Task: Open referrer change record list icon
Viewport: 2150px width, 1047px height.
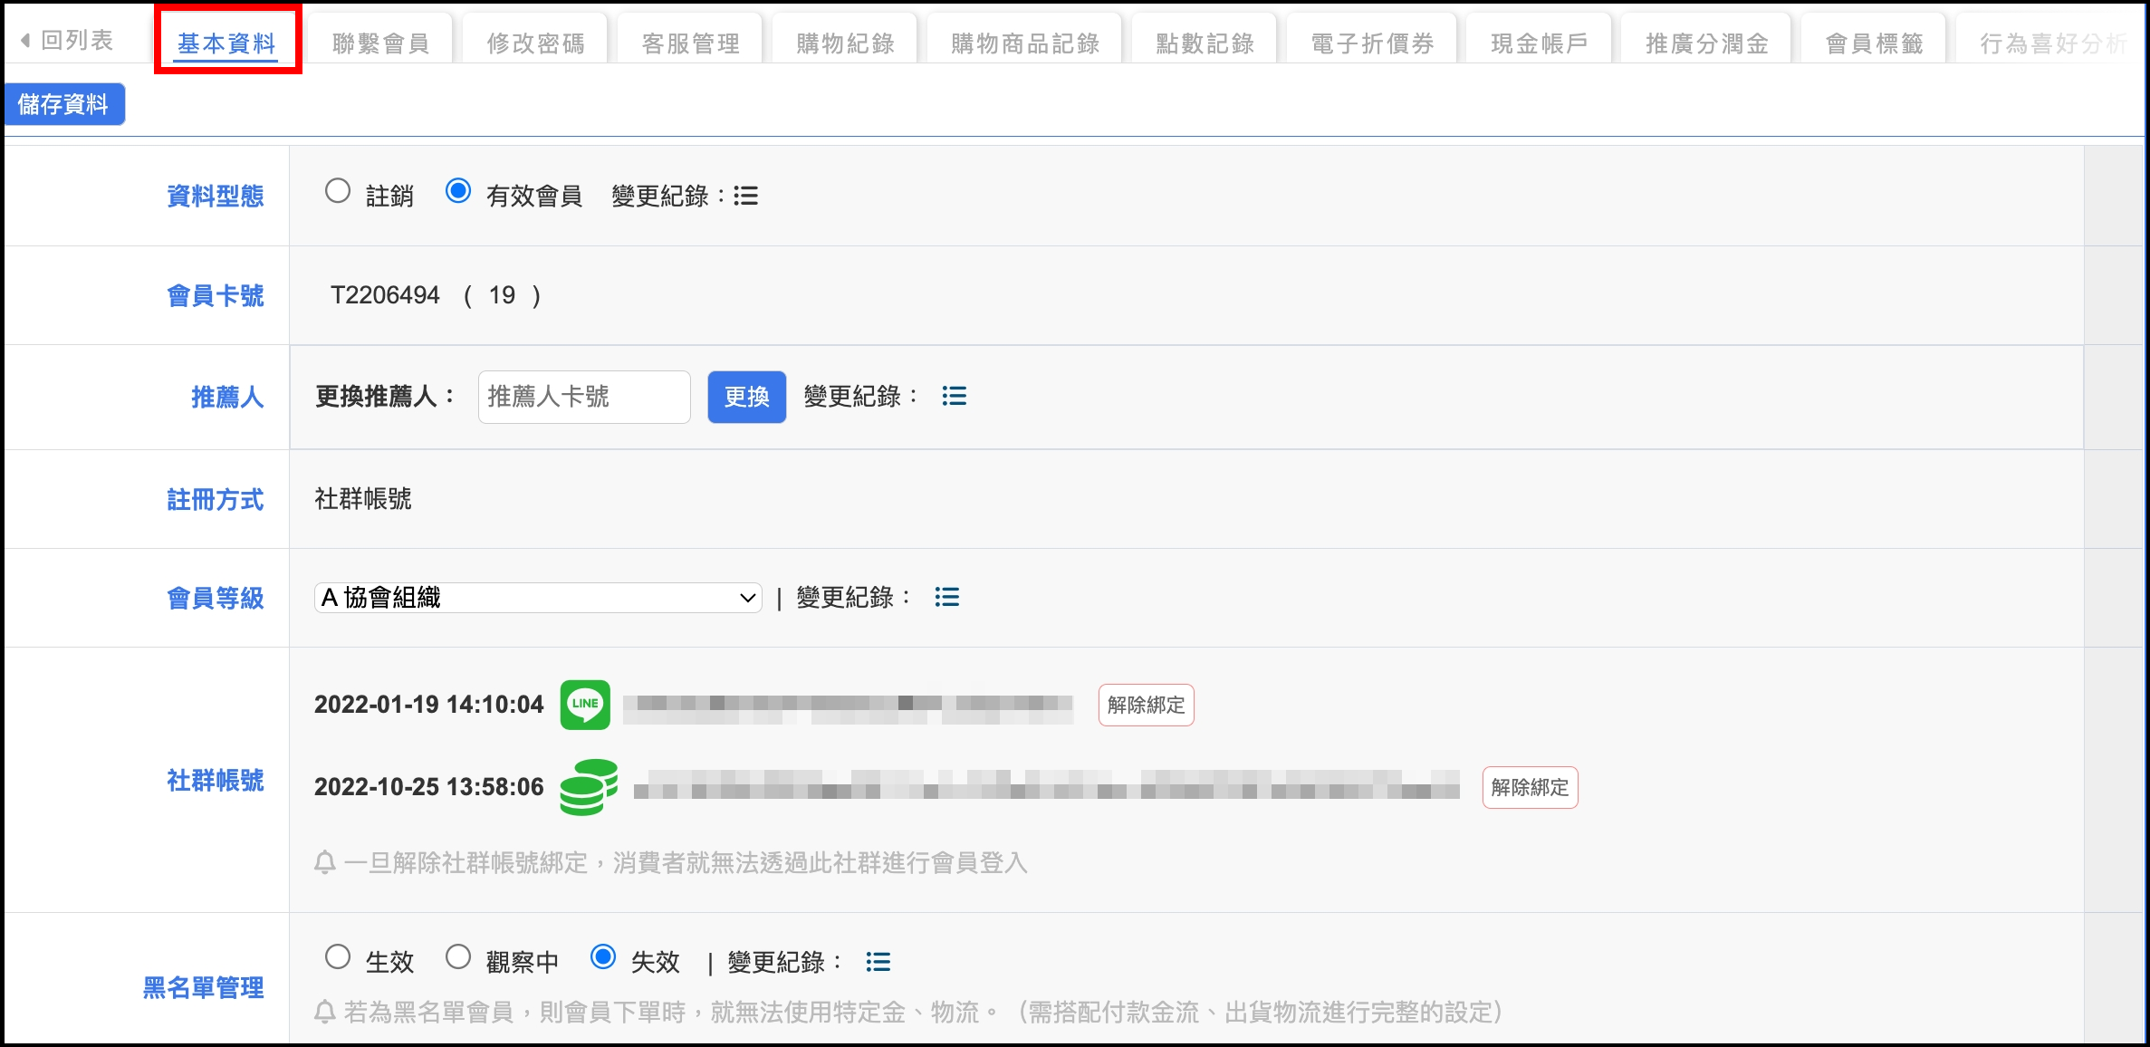Action: tap(954, 396)
